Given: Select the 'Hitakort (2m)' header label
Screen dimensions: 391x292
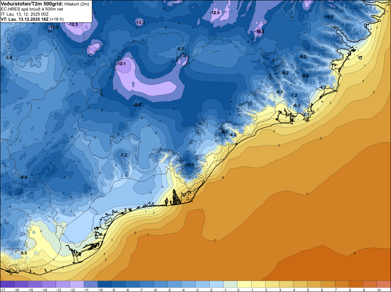Looking at the screenshot, I should pyautogui.click(x=77, y=4).
